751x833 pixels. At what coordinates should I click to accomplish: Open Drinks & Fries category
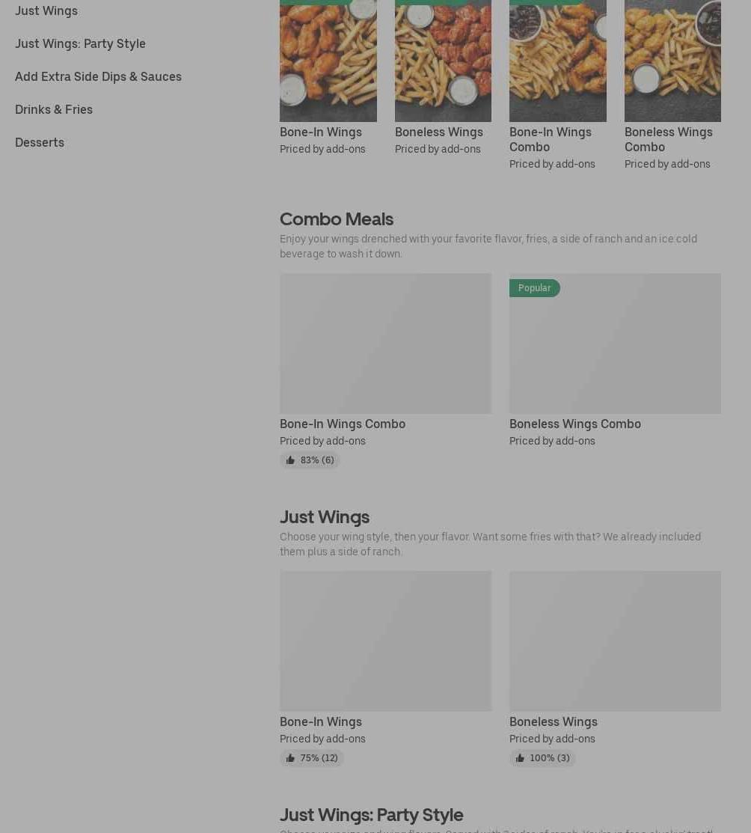tap(54, 109)
